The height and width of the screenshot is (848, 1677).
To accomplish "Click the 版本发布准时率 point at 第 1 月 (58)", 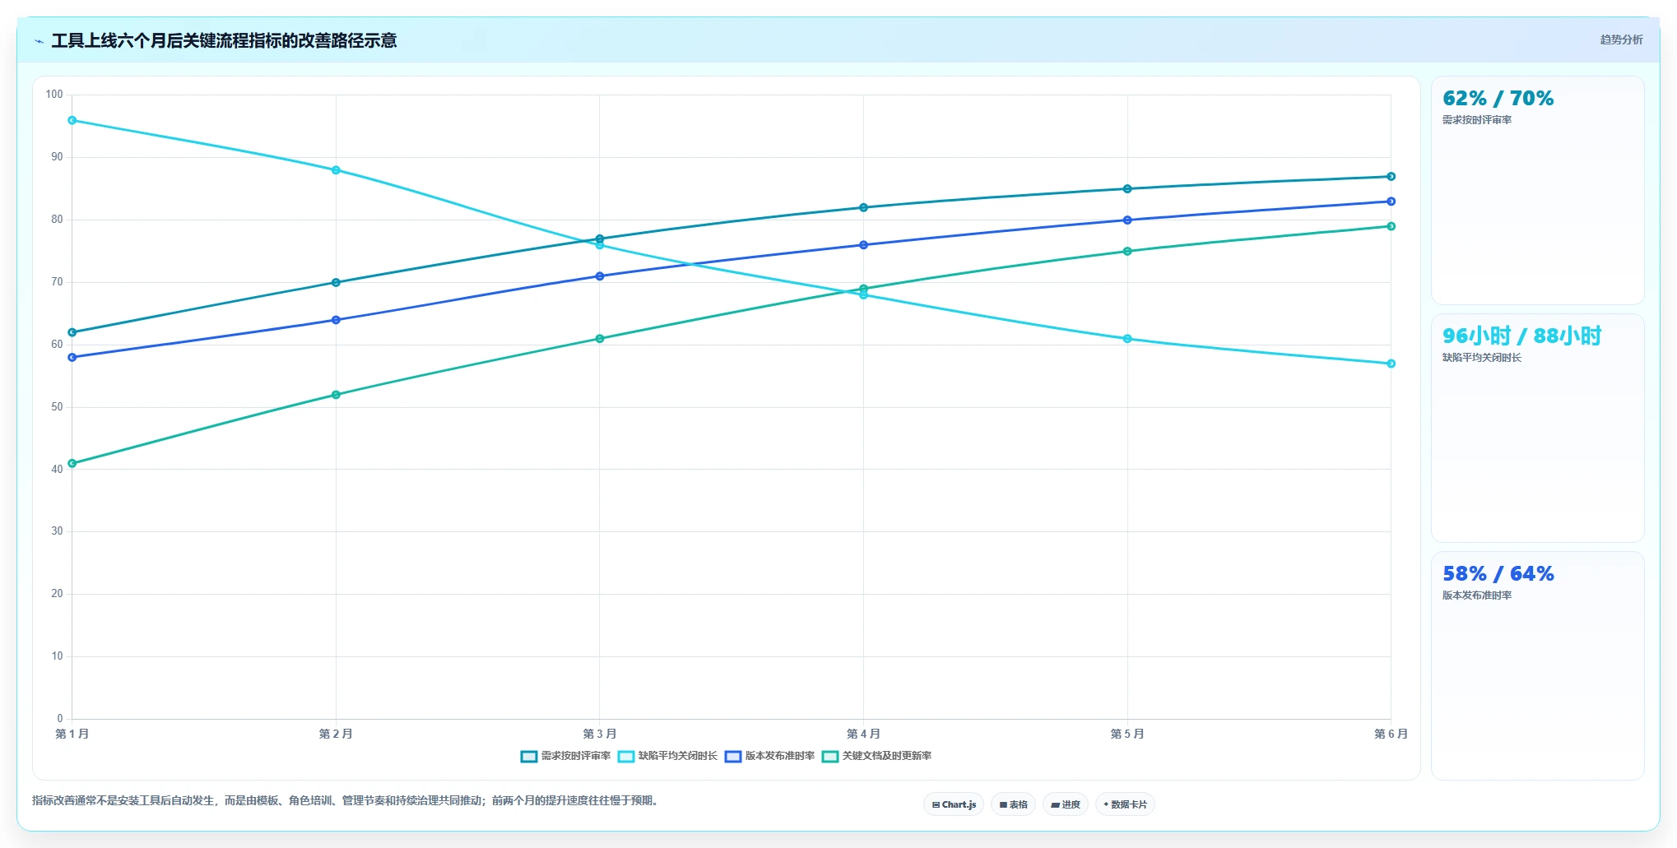I will coord(72,357).
